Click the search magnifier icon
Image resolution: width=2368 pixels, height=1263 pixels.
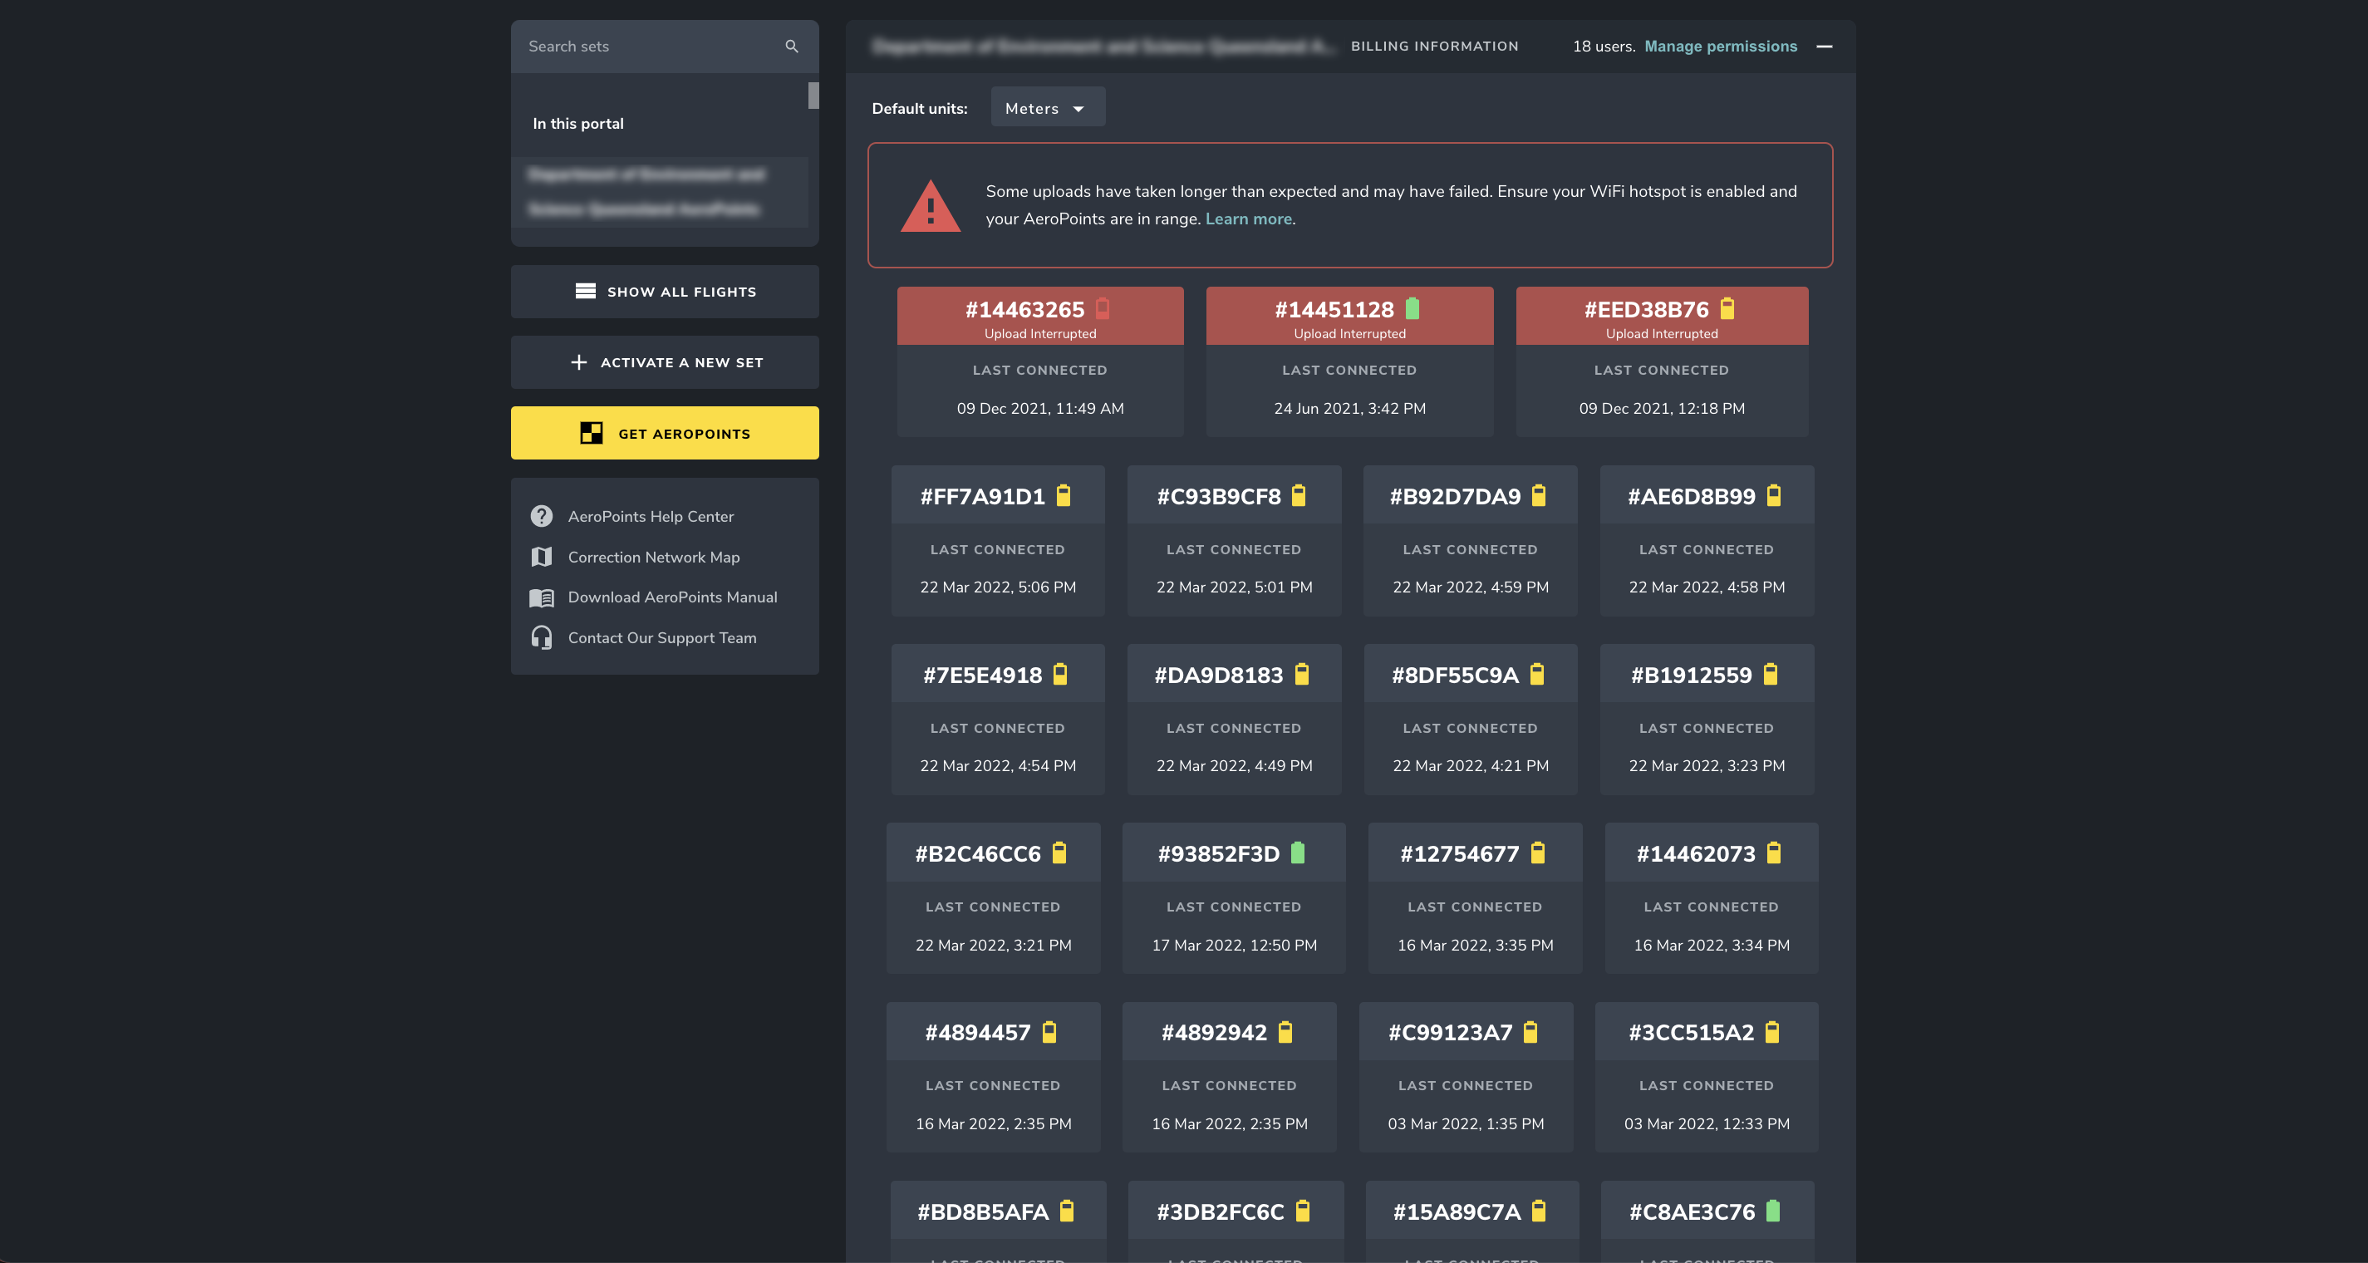(792, 46)
